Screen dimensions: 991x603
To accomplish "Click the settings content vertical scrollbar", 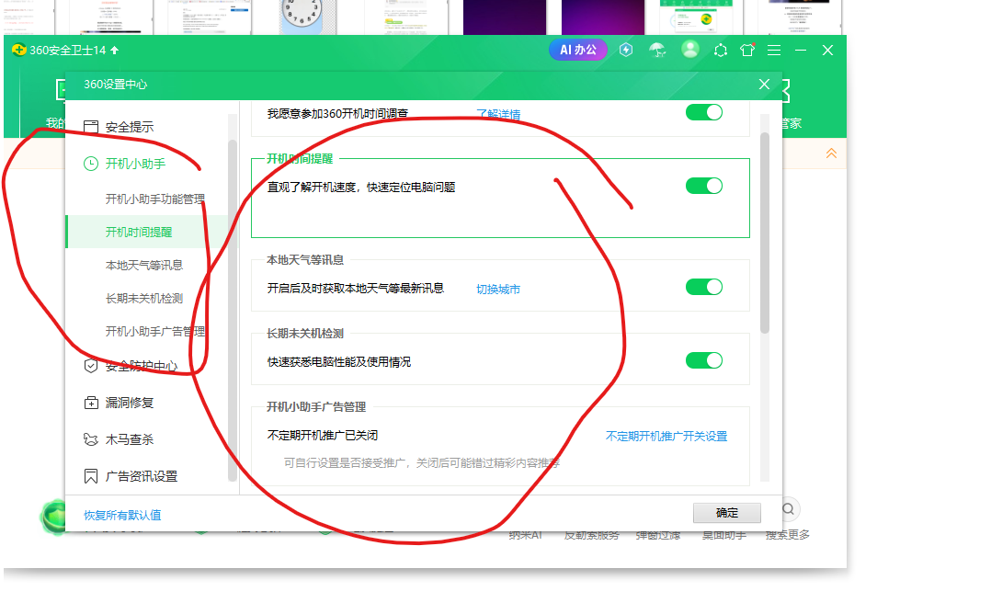I will point(765,233).
